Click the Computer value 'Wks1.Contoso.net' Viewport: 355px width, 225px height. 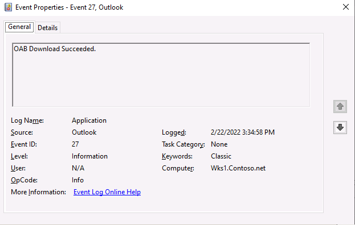pyautogui.click(x=238, y=168)
